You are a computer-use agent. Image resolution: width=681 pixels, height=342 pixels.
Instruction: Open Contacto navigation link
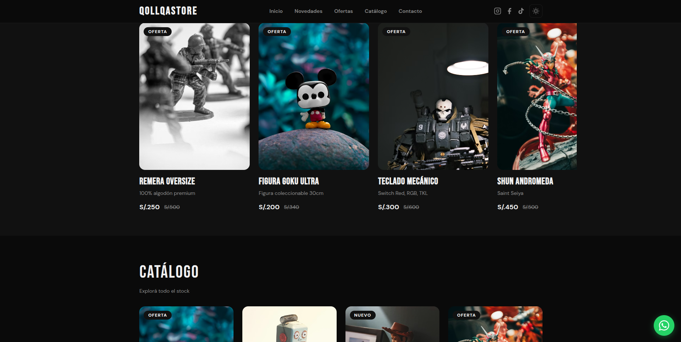[x=410, y=11]
